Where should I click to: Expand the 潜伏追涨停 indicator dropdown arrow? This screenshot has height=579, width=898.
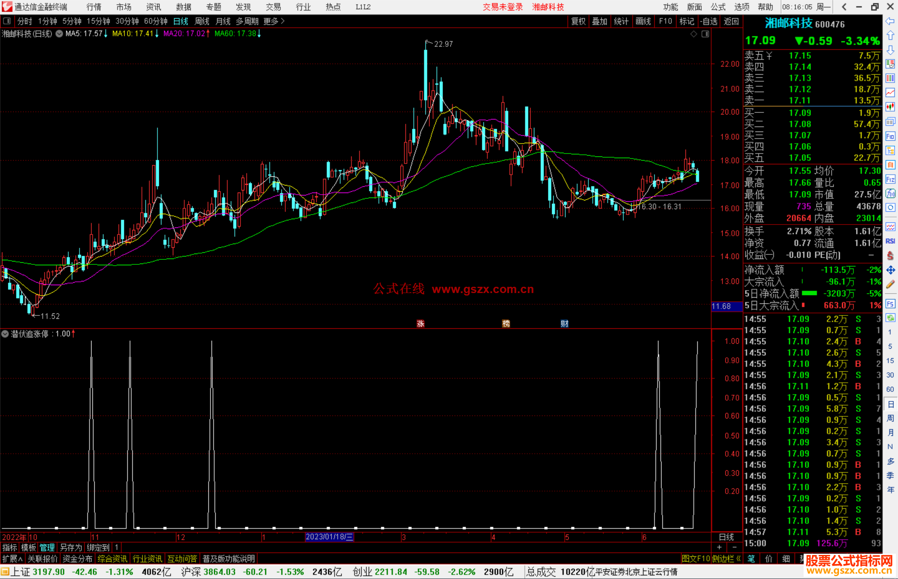tap(5, 334)
